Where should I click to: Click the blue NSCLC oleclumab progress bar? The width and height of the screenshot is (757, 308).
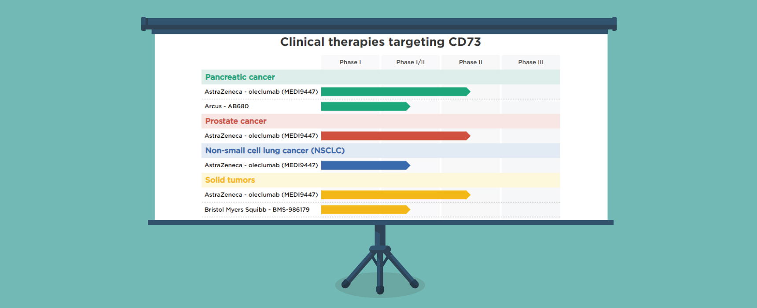coord(365,165)
